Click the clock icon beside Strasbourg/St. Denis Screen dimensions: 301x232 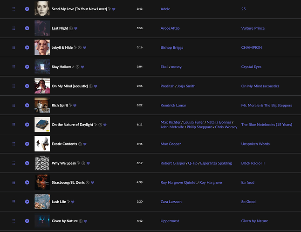click(x=88, y=183)
